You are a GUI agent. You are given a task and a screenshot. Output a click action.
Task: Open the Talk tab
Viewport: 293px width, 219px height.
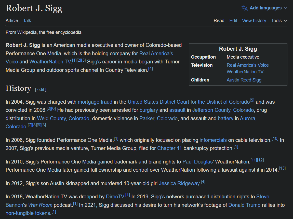(27, 21)
